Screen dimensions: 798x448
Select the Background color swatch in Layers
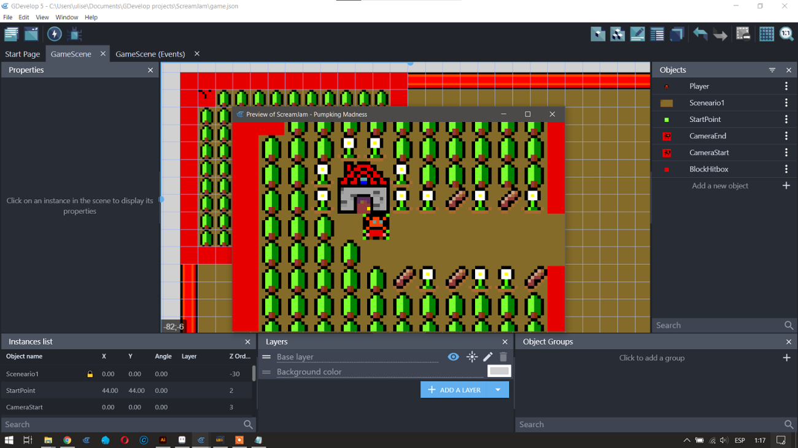(x=499, y=370)
